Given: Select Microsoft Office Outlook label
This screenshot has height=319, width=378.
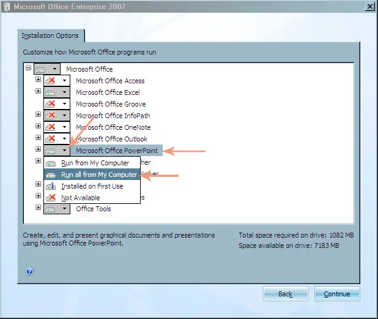Looking at the screenshot, I should 111,139.
